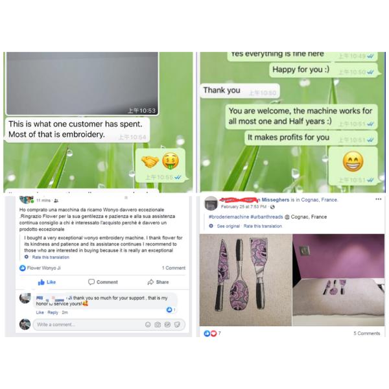389x389 pixels.
Task: Click the Cognac, France location link
Action: (319, 200)
